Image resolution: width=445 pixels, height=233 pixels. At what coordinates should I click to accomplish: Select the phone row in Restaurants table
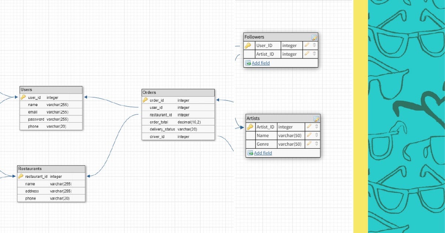coord(51,198)
